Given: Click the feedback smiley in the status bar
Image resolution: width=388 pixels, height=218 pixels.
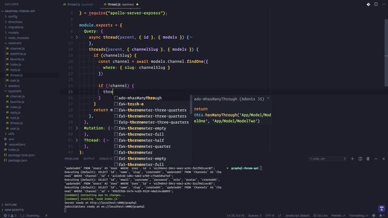Looking at the screenshot, I should pyautogui.click(x=373, y=216).
